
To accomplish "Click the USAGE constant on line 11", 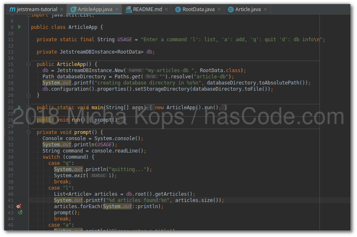I will pos(125,40).
